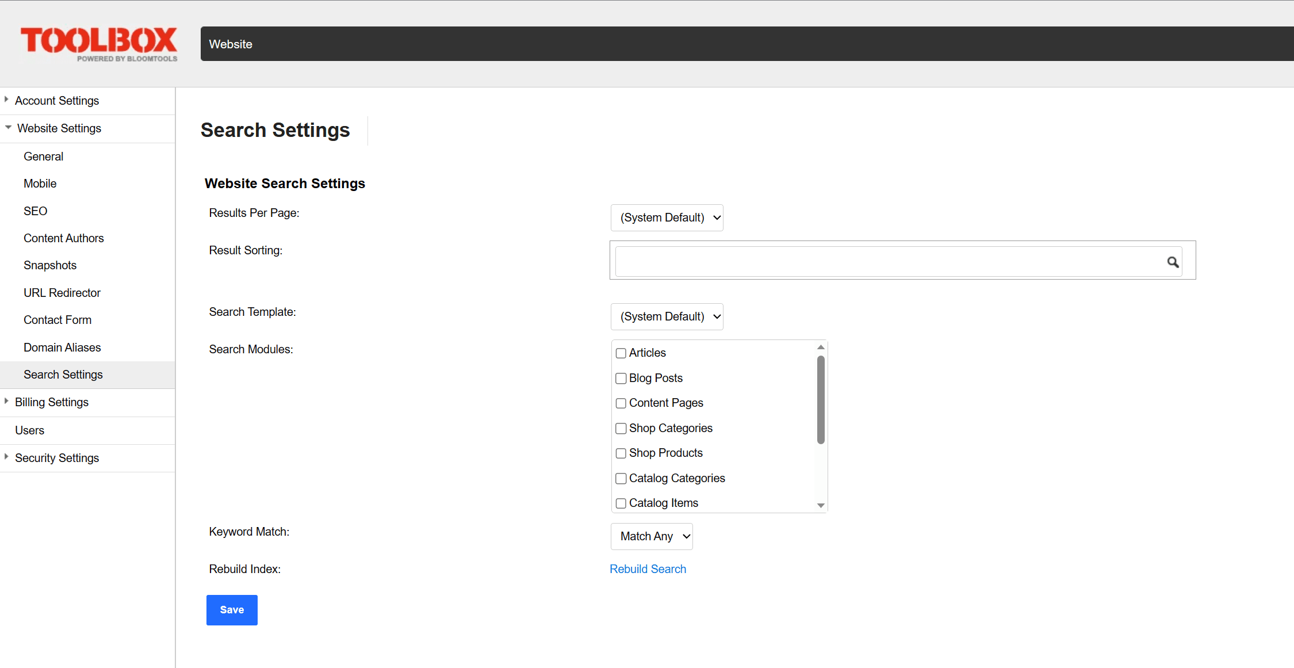Open URL Redirector menu item
1294x668 pixels.
[62, 293]
